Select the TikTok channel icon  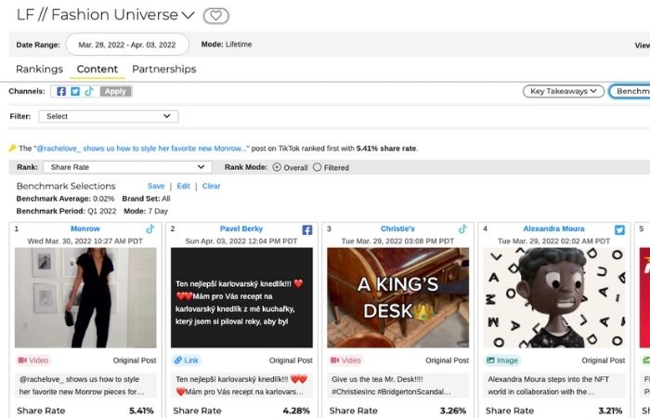tap(89, 92)
